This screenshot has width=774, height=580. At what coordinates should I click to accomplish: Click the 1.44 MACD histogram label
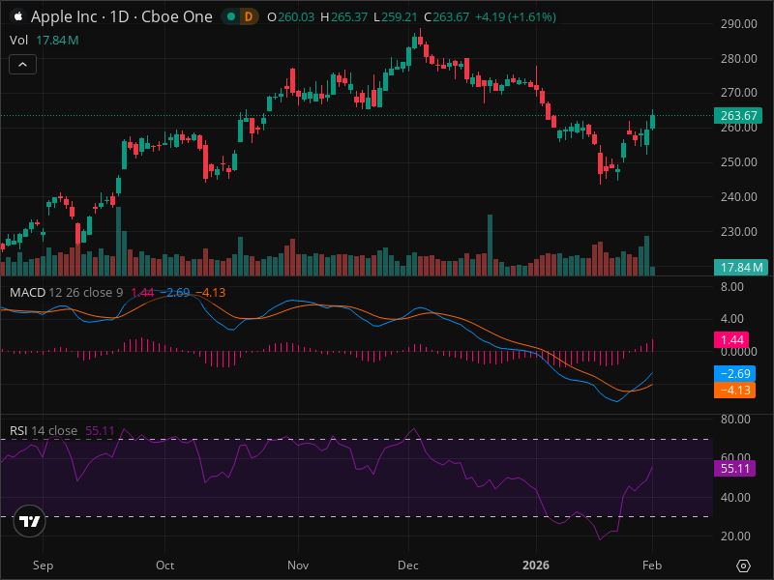click(731, 340)
